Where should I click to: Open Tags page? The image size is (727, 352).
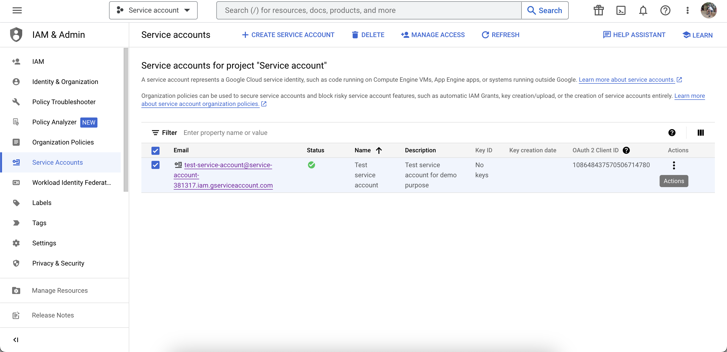[60, 223]
